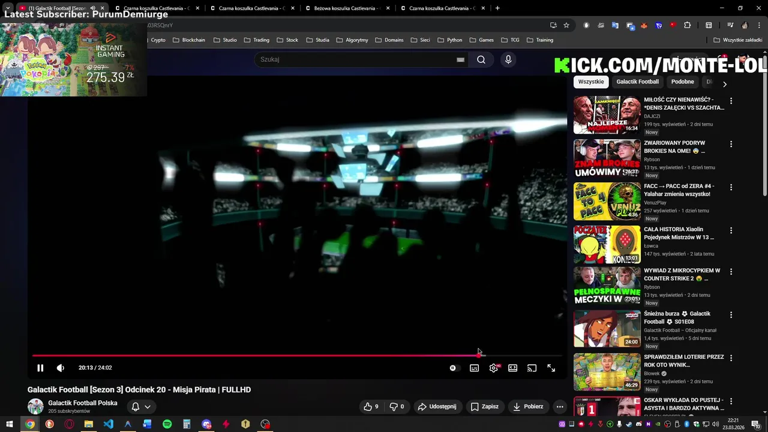
Task: Pause the video with the pause button
Action: (x=40, y=368)
